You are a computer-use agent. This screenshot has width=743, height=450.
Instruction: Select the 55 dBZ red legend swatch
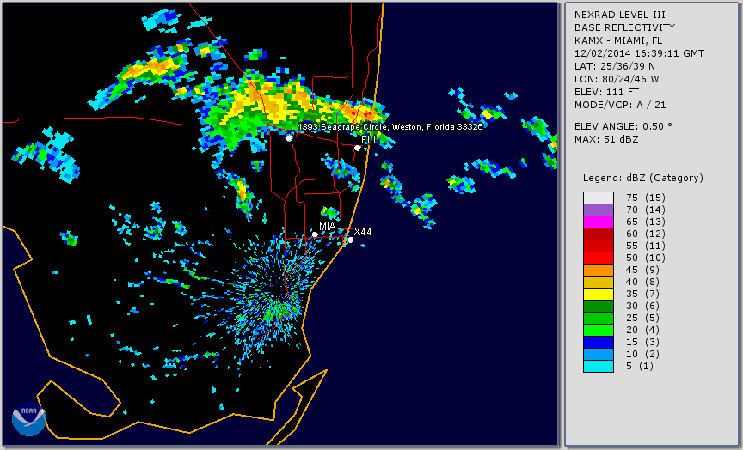click(x=598, y=246)
